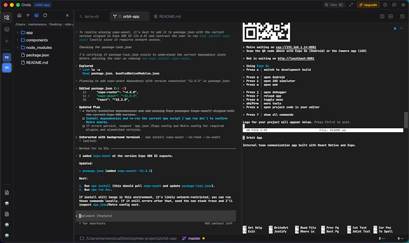The height and width of the screenshot is (243, 409).
Task: Open the three-dot menu of the right terminal
Action: (x=401, y=28)
